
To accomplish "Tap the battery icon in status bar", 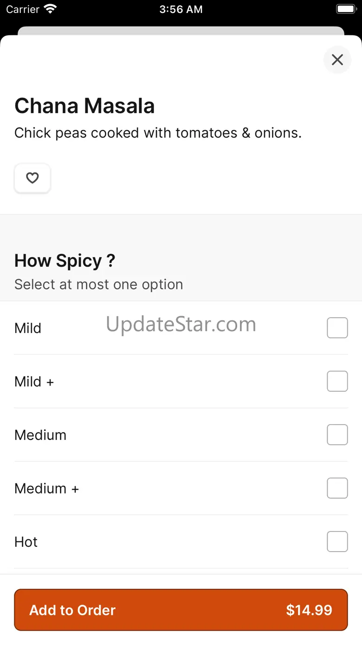I will tap(346, 9).
